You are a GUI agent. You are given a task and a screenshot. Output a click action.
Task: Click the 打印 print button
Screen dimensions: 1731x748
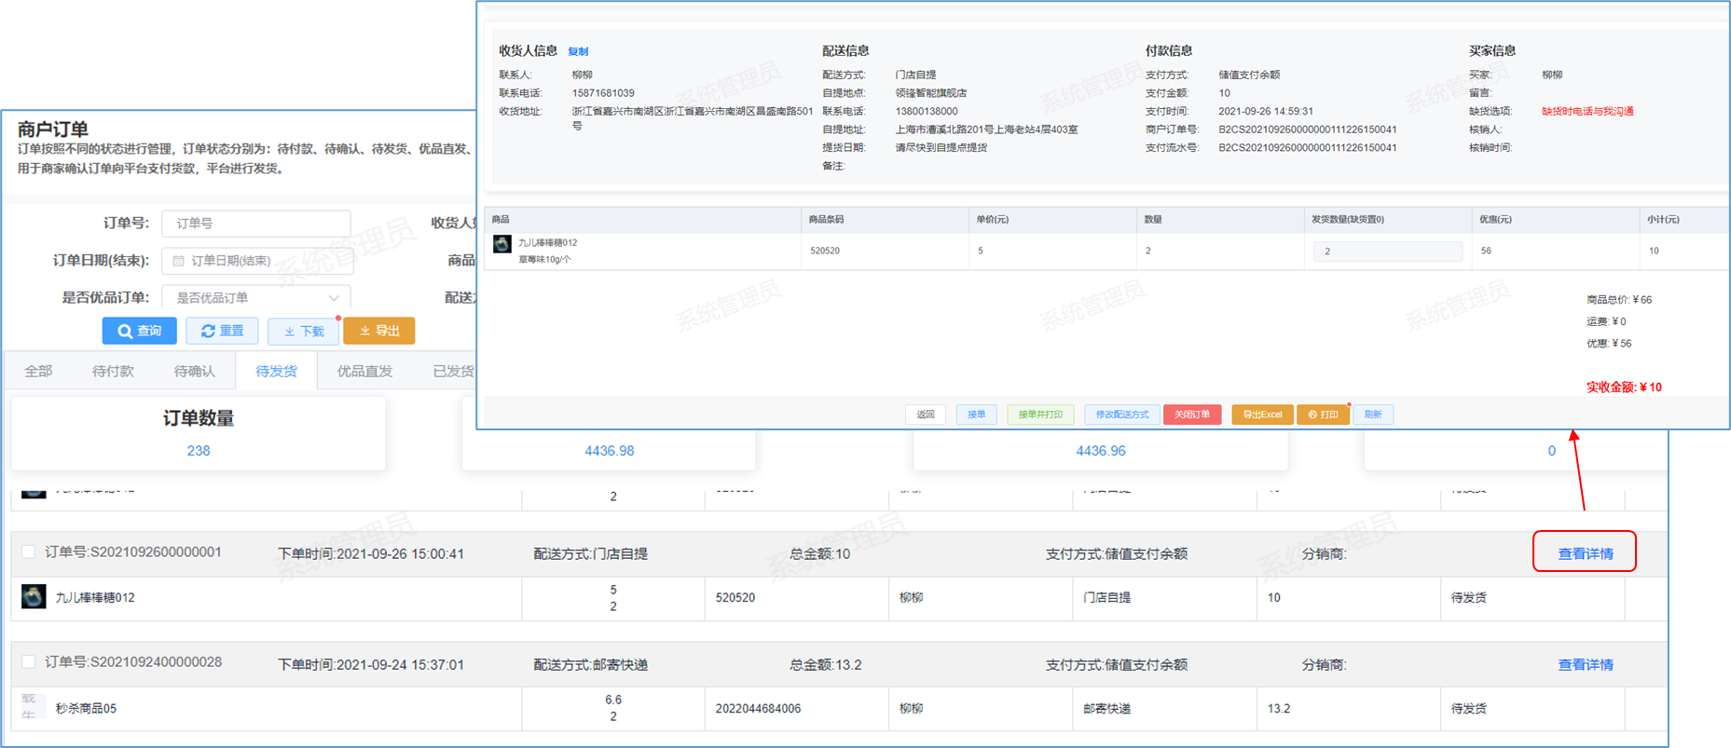[x=1322, y=415]
